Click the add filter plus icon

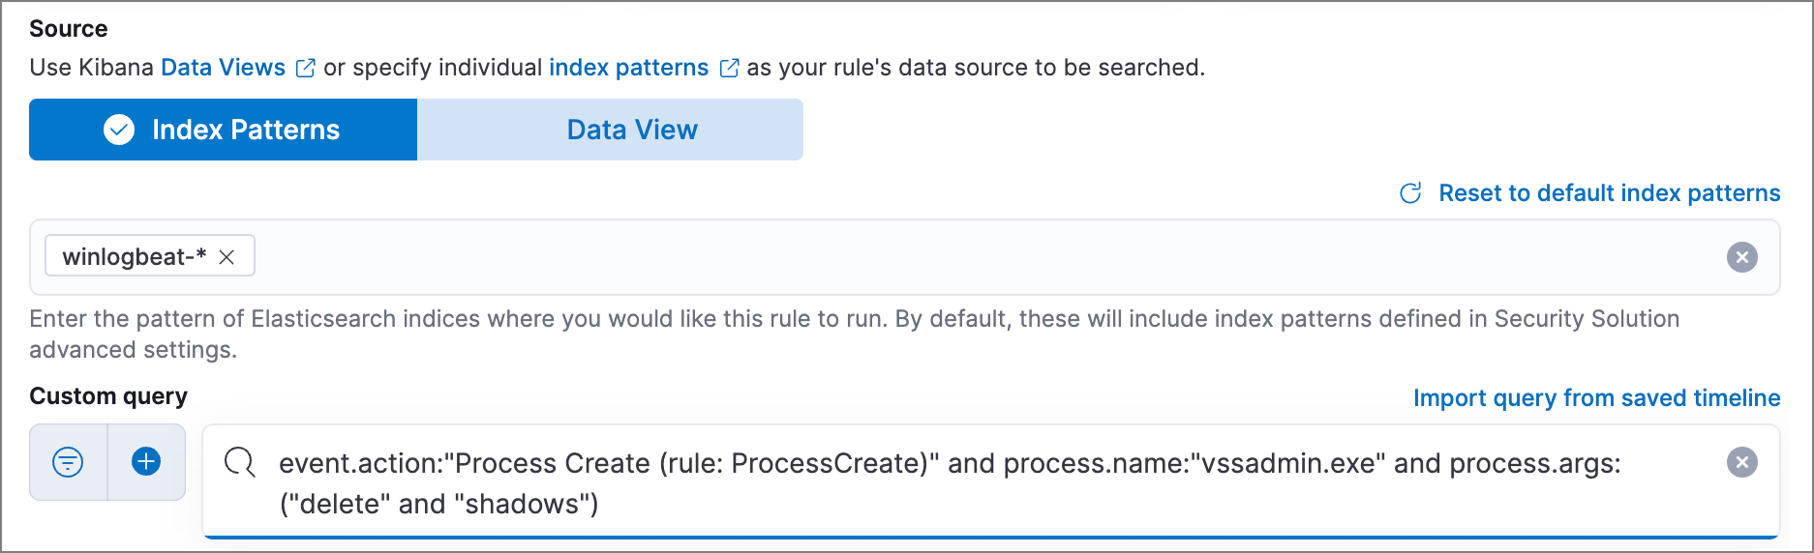[x=146, y=462]
